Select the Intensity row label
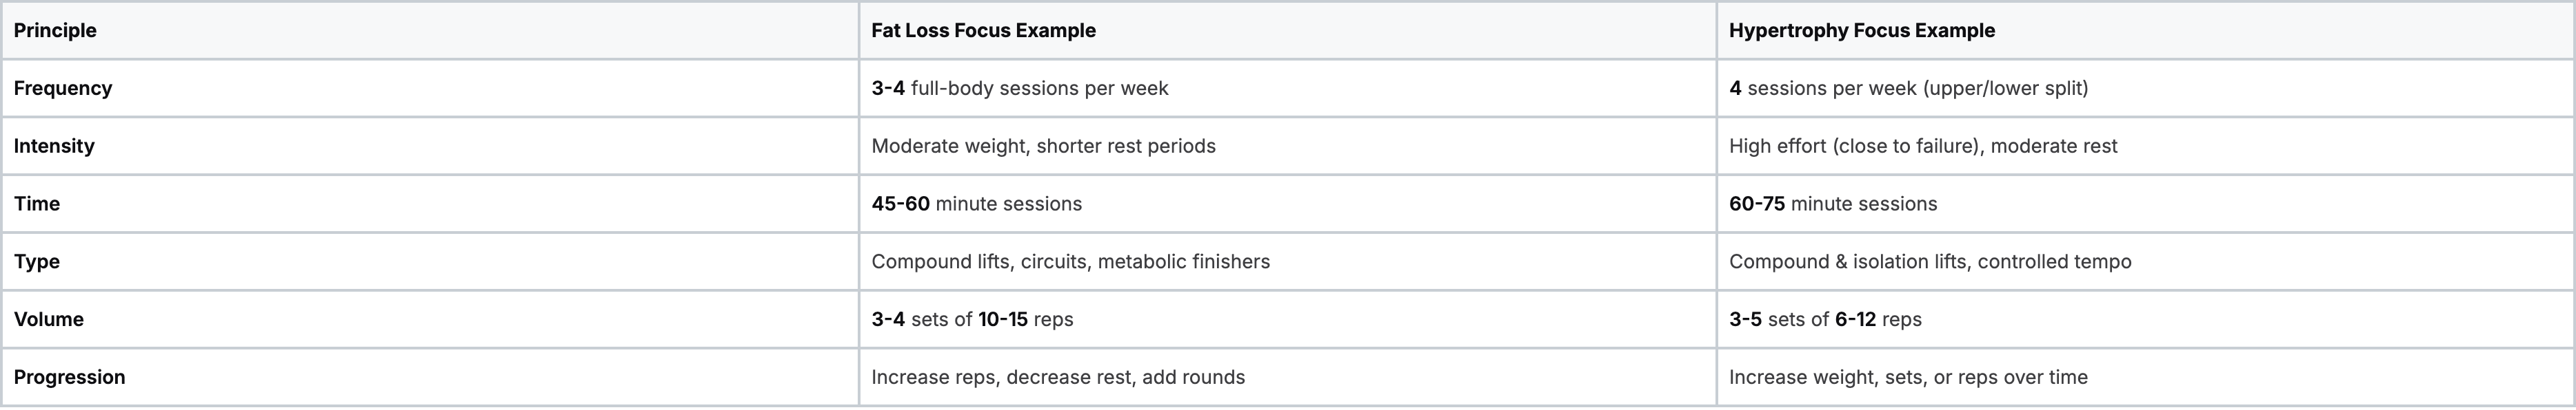The height and width of the screenshot is (410, 2576). 54,147
